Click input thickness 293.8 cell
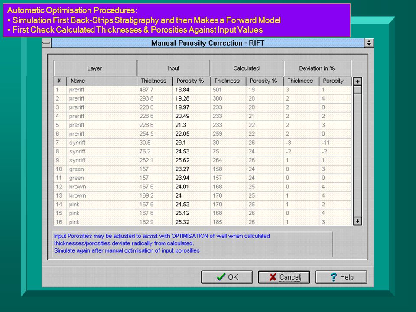The width and height of the screenshot is (416, 312). pos(155,98)
